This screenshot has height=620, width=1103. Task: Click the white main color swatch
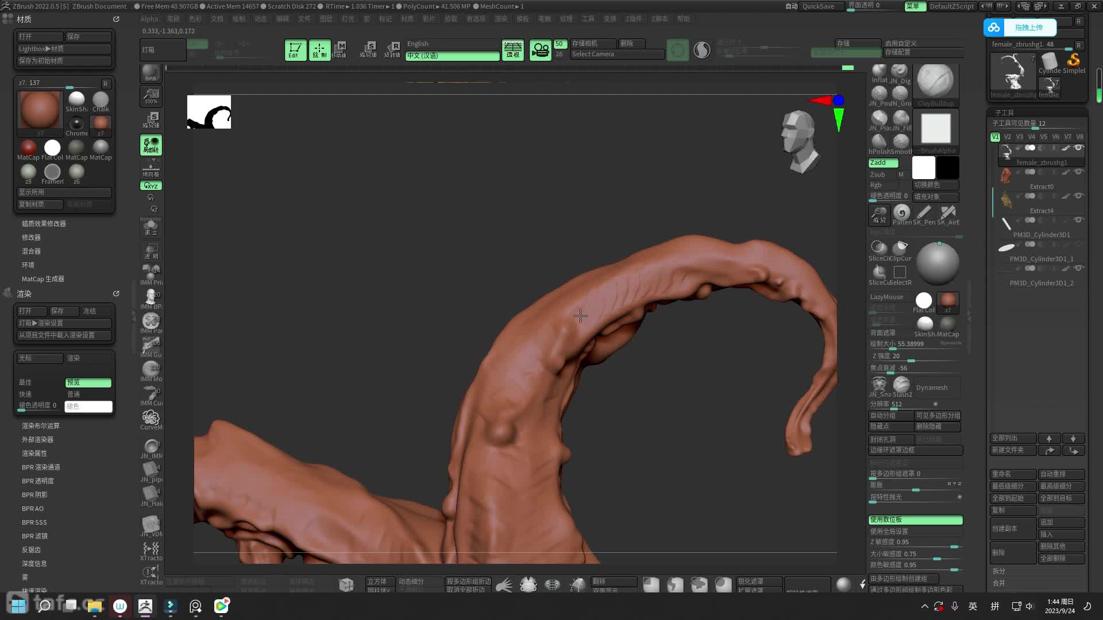[x=923, y=168]
